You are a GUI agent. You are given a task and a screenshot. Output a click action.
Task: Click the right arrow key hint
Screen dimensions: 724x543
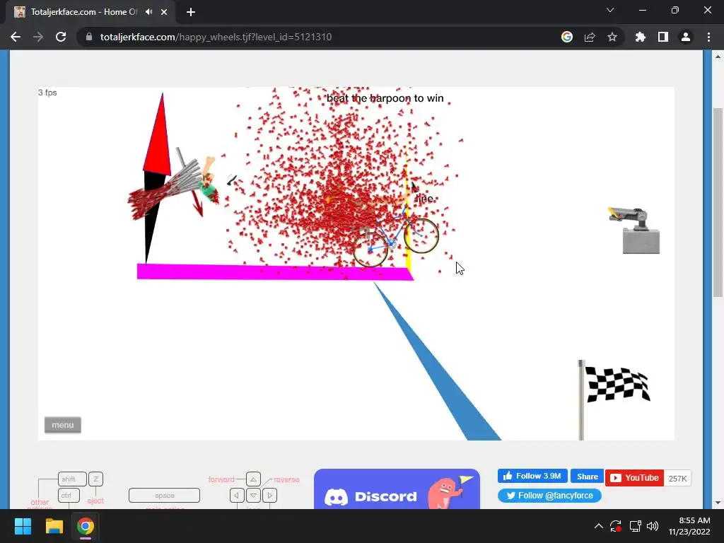(x=269, y=496)
